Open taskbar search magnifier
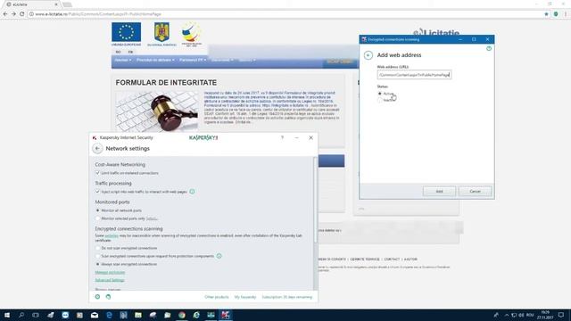571x321 pixels. [21, 315]
